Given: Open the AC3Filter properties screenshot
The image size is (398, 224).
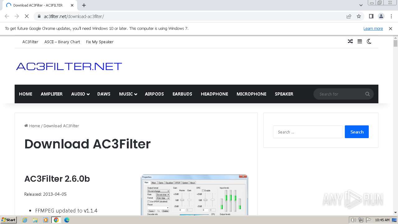Looking at the screenshot, I should click(x=195, y=195).
